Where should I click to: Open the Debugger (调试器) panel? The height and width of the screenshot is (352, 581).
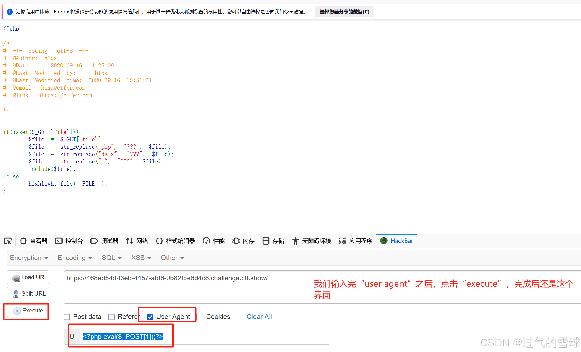[104, 241]
